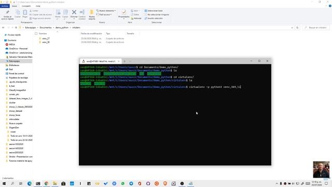
Task: Go back with the Explorer back arrow
Action: click(3, 28)
